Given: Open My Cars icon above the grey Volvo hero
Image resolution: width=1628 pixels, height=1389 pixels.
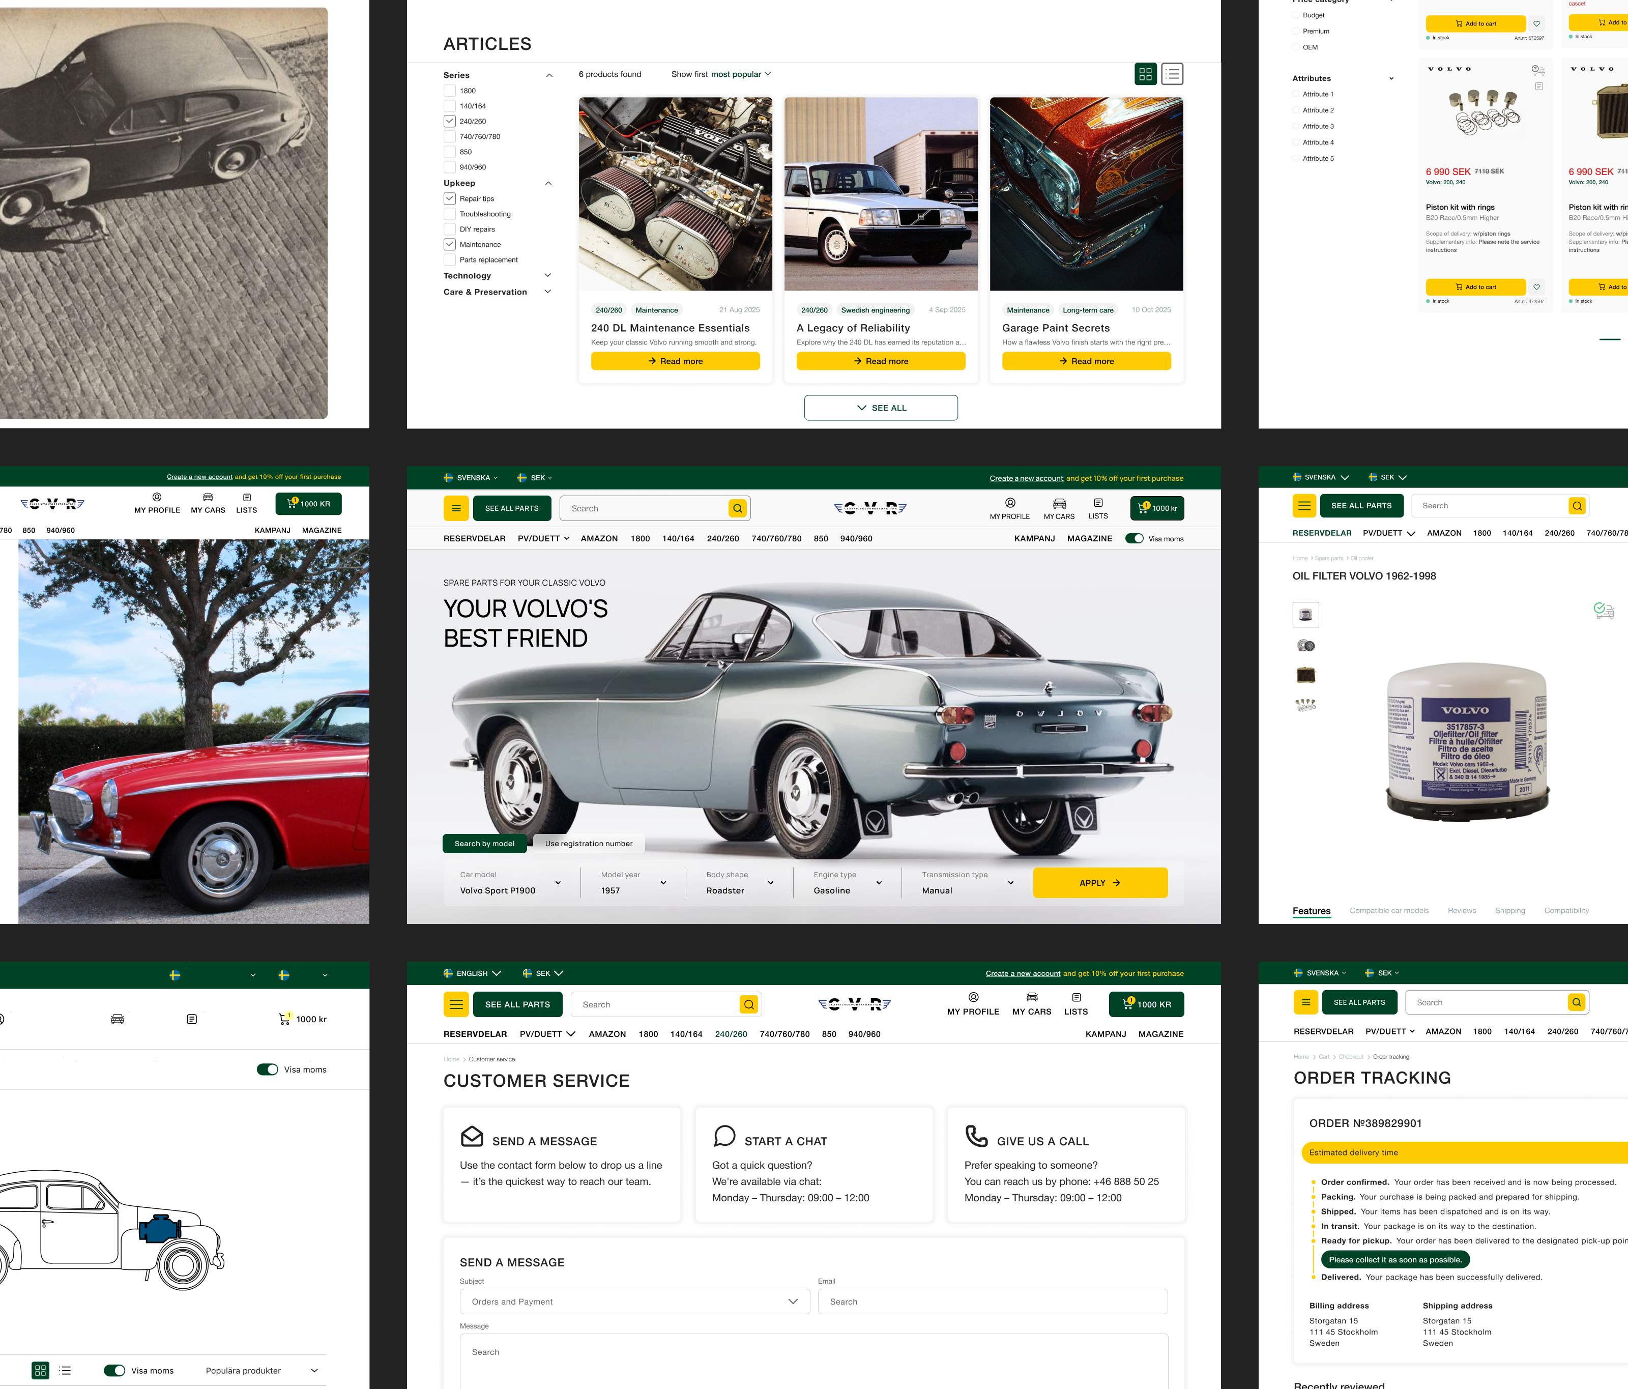Looking at the screenshot, I should (x=1059, y=508).
